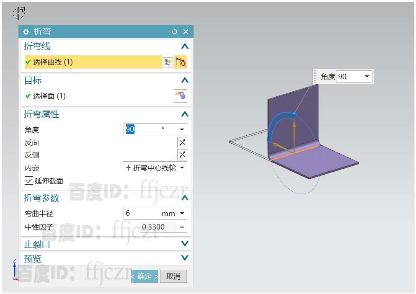Viewport: 416px width, 294px height.
Task: Click the 角度 input field showing 90
Action: (x=155, y=129)
